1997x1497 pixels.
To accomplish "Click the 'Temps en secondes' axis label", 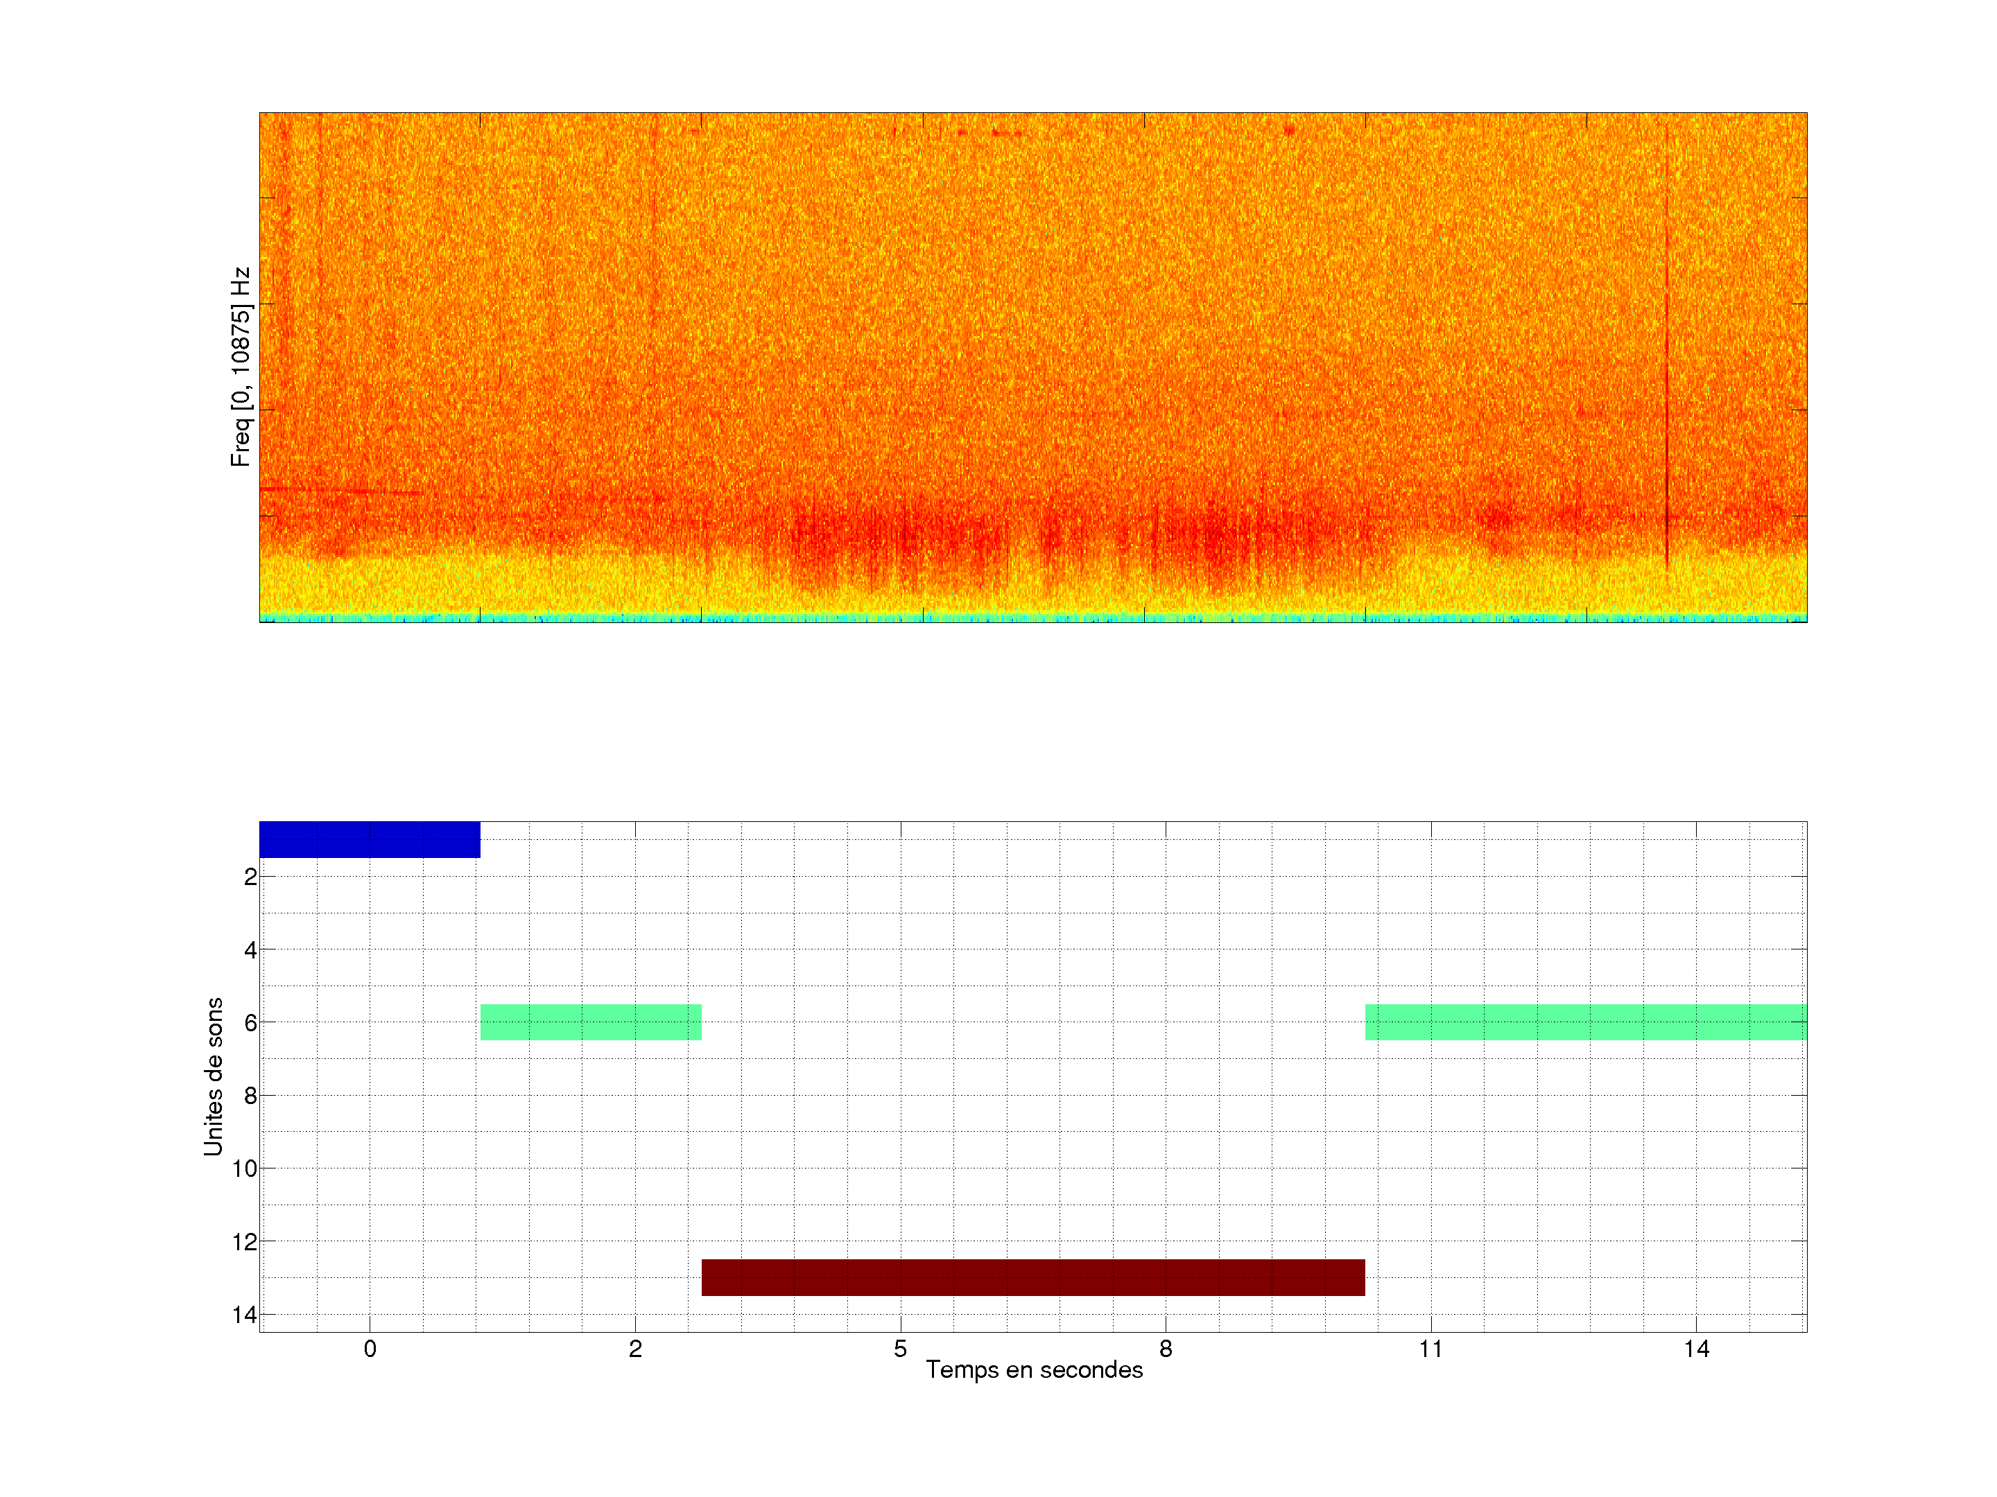I will (1034, 1369).
